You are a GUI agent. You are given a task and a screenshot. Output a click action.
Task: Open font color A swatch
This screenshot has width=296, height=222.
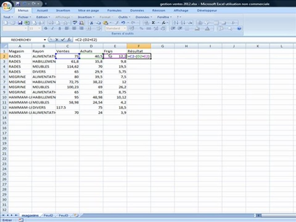pyautogui.click(x=207, y=28)
